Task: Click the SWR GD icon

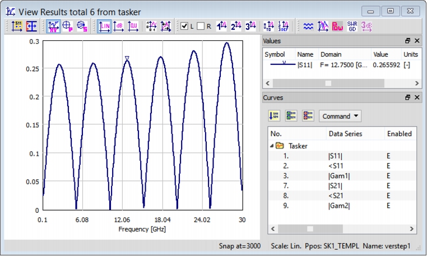Action: (x=352, y=26)
